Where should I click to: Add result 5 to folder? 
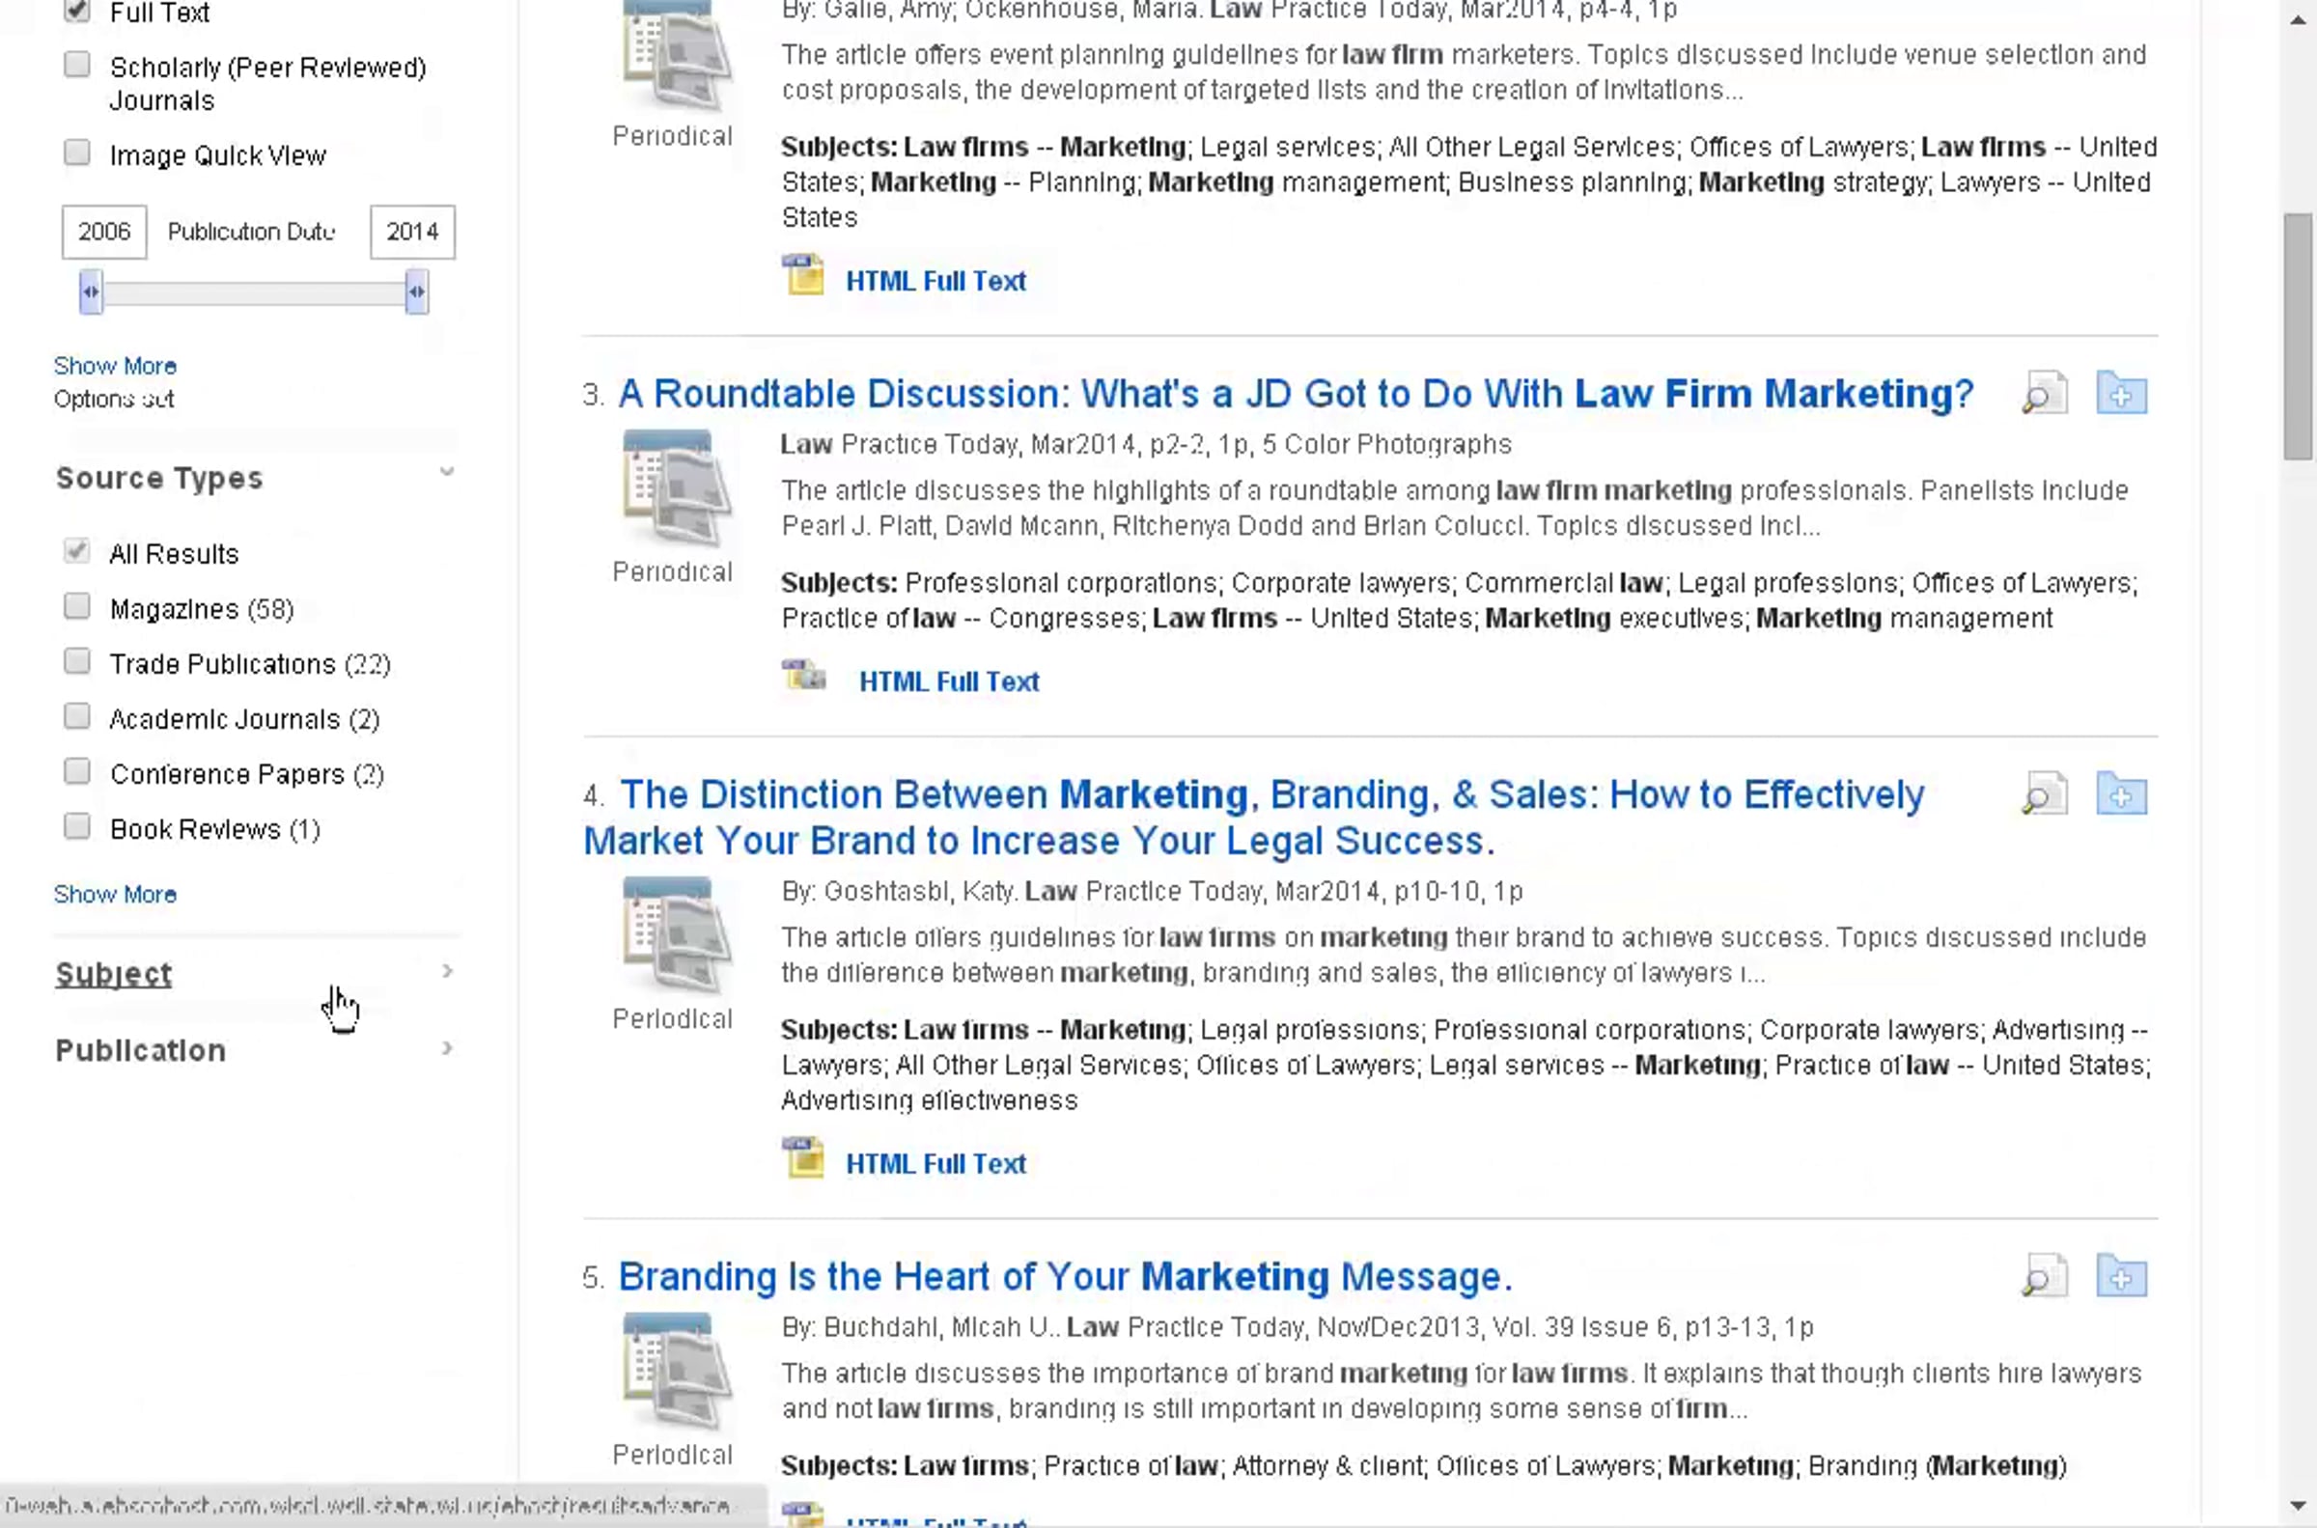(2120, 1277)
